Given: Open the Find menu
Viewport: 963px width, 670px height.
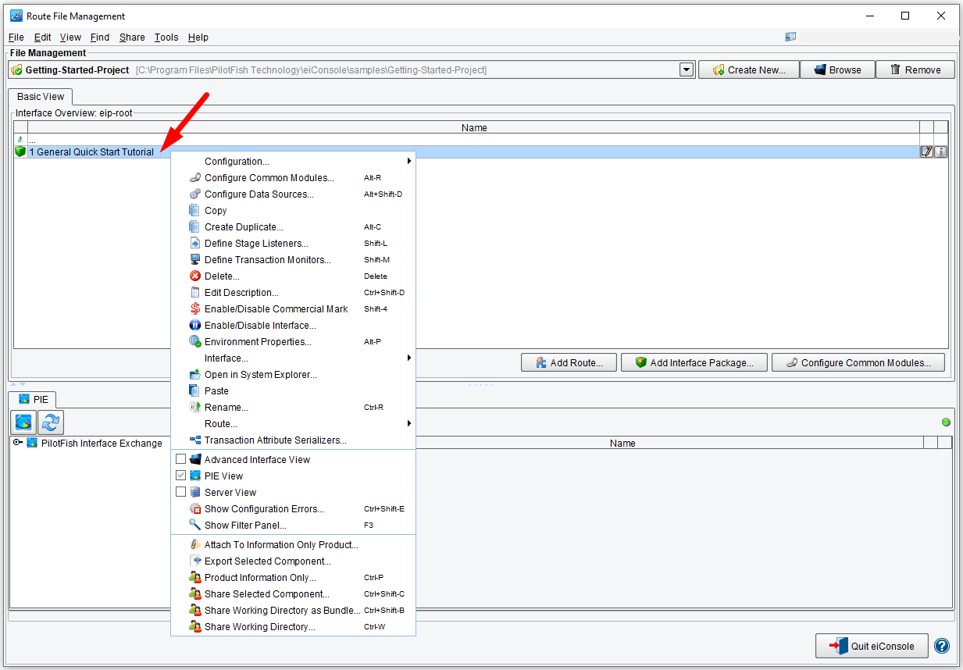Looking at the screenshot, I should tap(100, 37).
